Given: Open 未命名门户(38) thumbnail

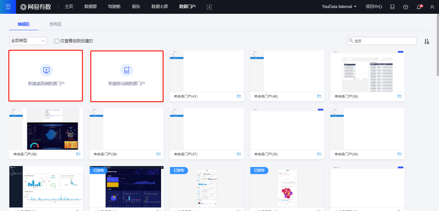Looking at the screenshot, I should (127, 129).
